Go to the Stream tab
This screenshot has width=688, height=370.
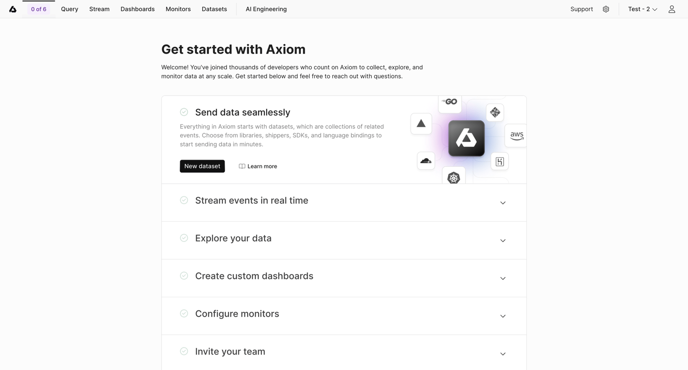pyautogui.click(x=99, y=9)
